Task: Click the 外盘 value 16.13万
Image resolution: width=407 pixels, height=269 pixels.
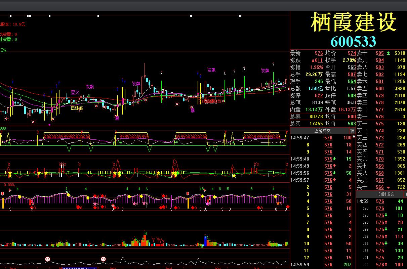Action: [x=347, y=109]
